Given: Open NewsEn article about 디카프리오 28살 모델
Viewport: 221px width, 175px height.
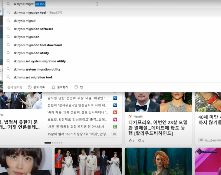Looking at the screenshot, I should [x=158, y=128].
